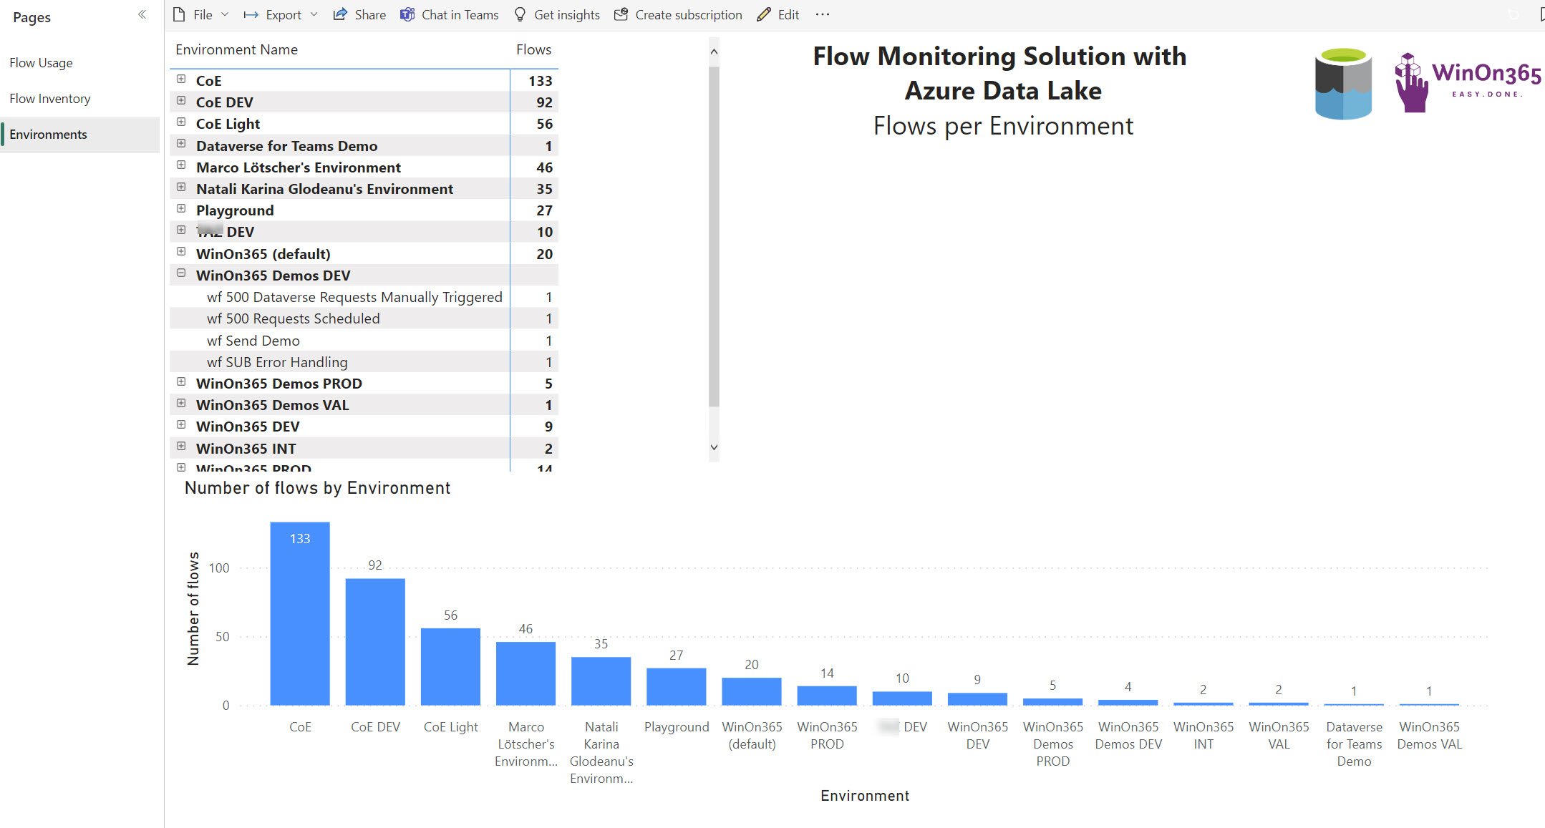
Task: Click Chat in Teams
Action: point(449,14)
